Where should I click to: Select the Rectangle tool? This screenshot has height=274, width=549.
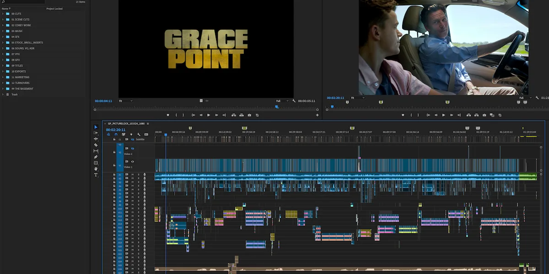[96, 163]
